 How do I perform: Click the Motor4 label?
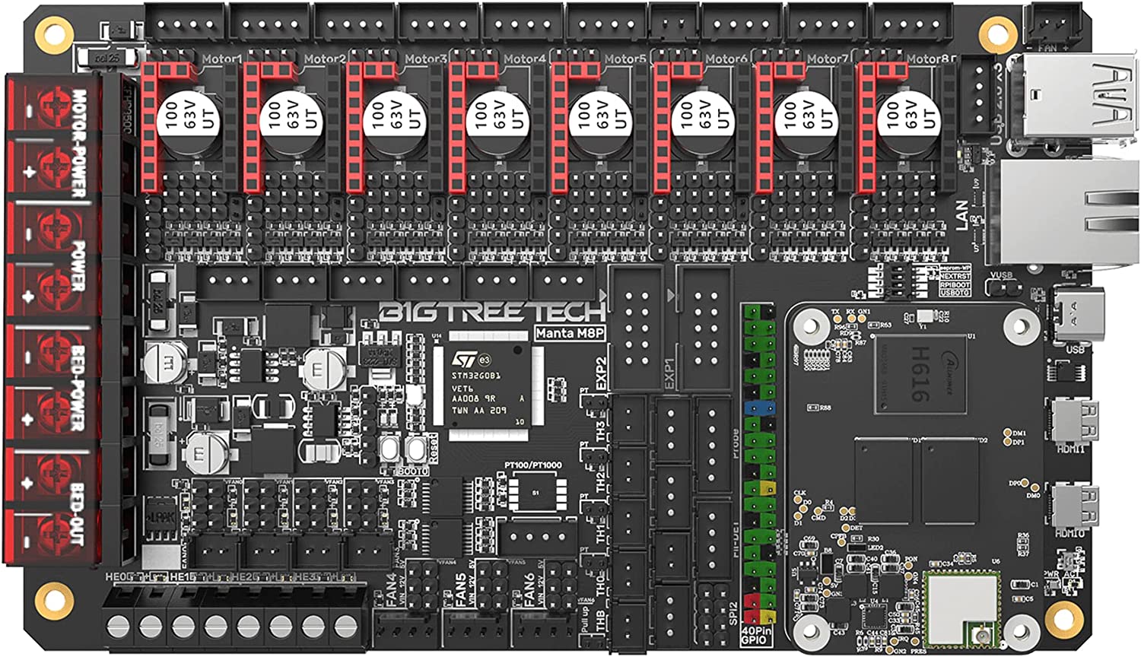525,59
